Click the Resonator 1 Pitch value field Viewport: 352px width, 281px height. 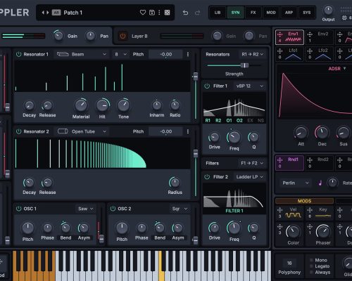[165, 54]
